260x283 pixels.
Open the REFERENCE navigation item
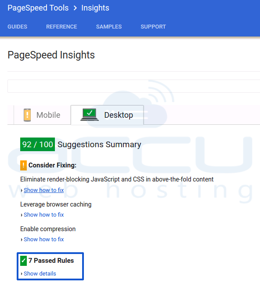[61, 27]
